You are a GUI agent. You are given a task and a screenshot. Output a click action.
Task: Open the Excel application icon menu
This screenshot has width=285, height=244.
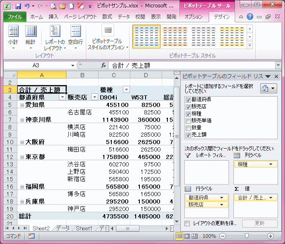(7, 6)
